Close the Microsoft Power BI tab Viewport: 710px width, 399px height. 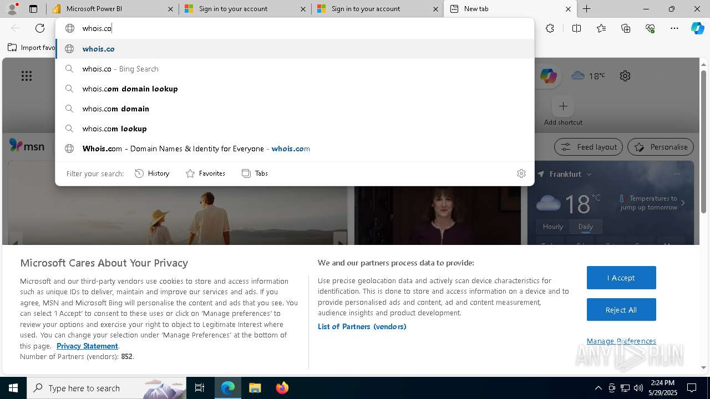click(171, 9)
